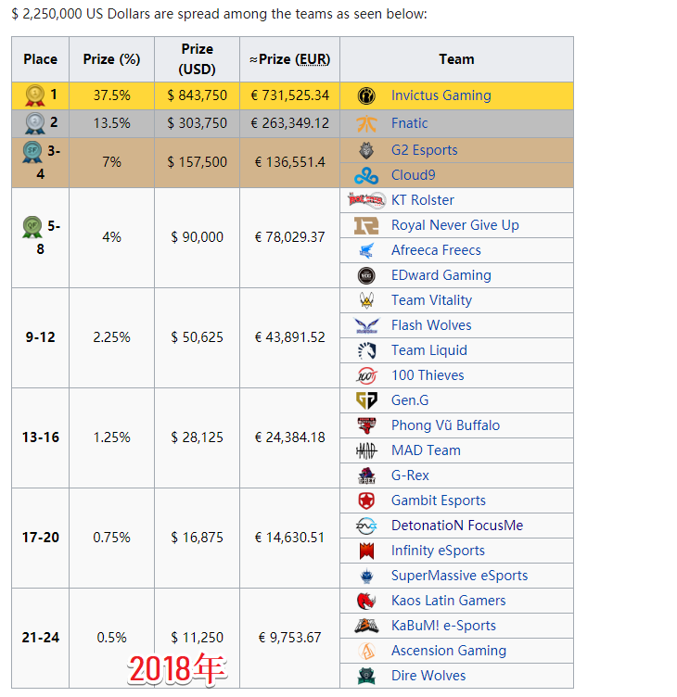The image size is (677, 697).
Task: Click the G2 Esports logo icon
Action: coord(366,150)
